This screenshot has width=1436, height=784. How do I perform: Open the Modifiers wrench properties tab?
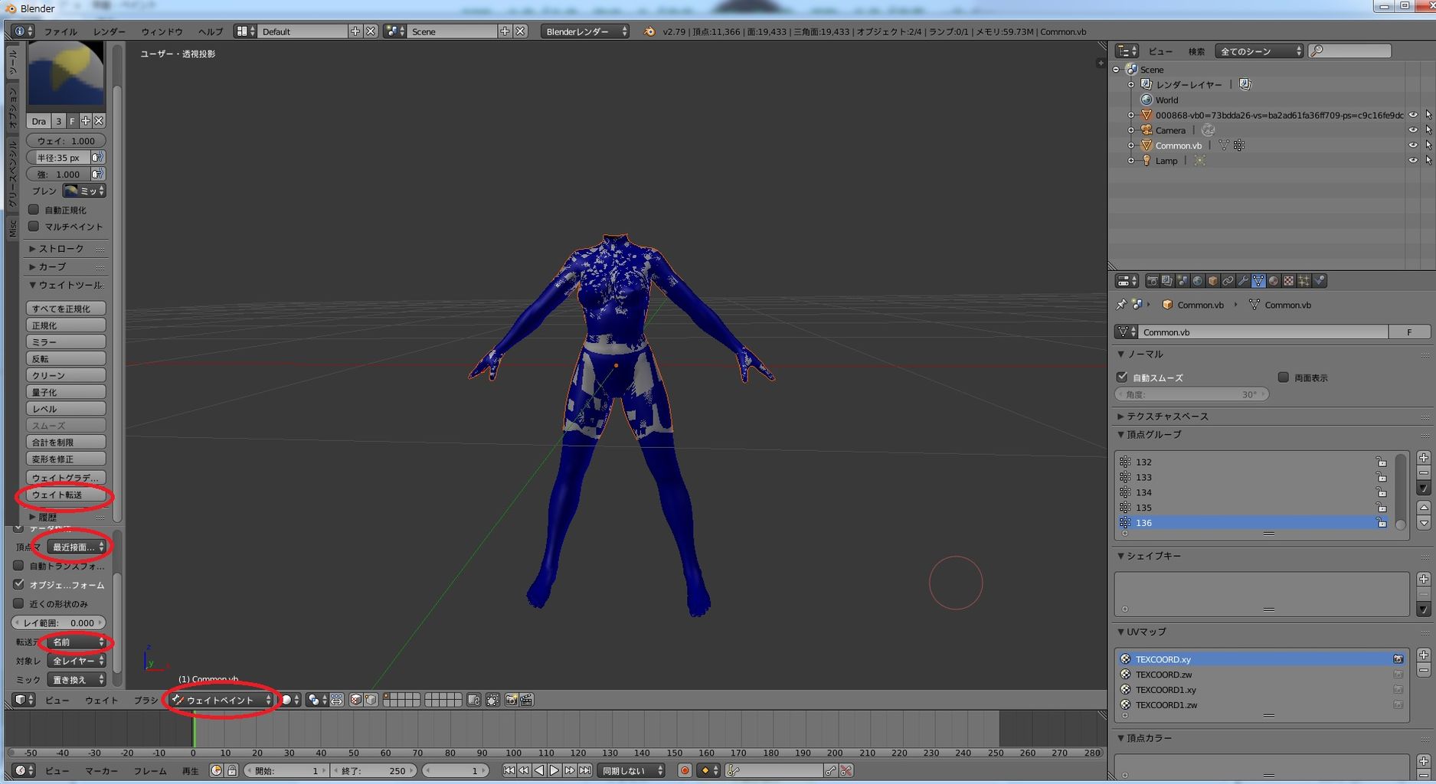[1243, 281]
